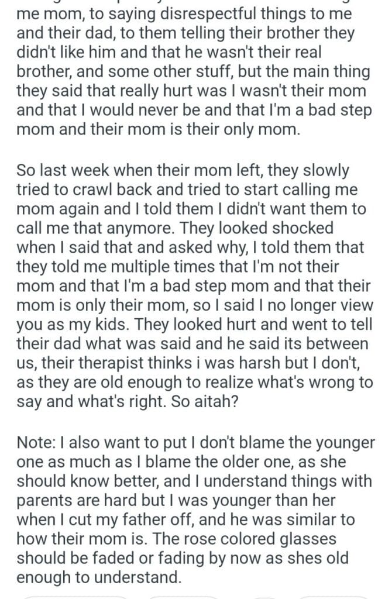The width and height of the screenshot is (392, 599).
Task: Click the final line "enough to understand."
Action: 95,577
